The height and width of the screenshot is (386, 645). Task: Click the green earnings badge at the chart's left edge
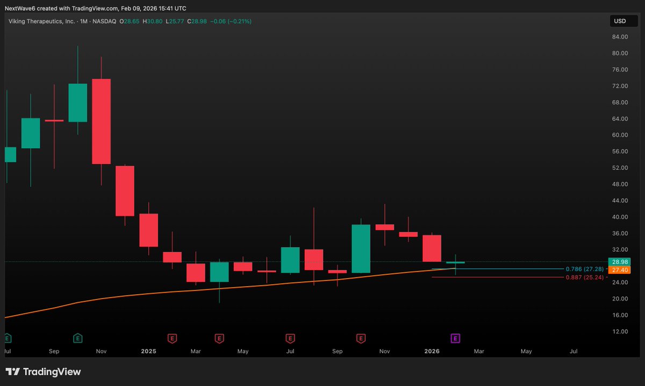pos(6,339)
